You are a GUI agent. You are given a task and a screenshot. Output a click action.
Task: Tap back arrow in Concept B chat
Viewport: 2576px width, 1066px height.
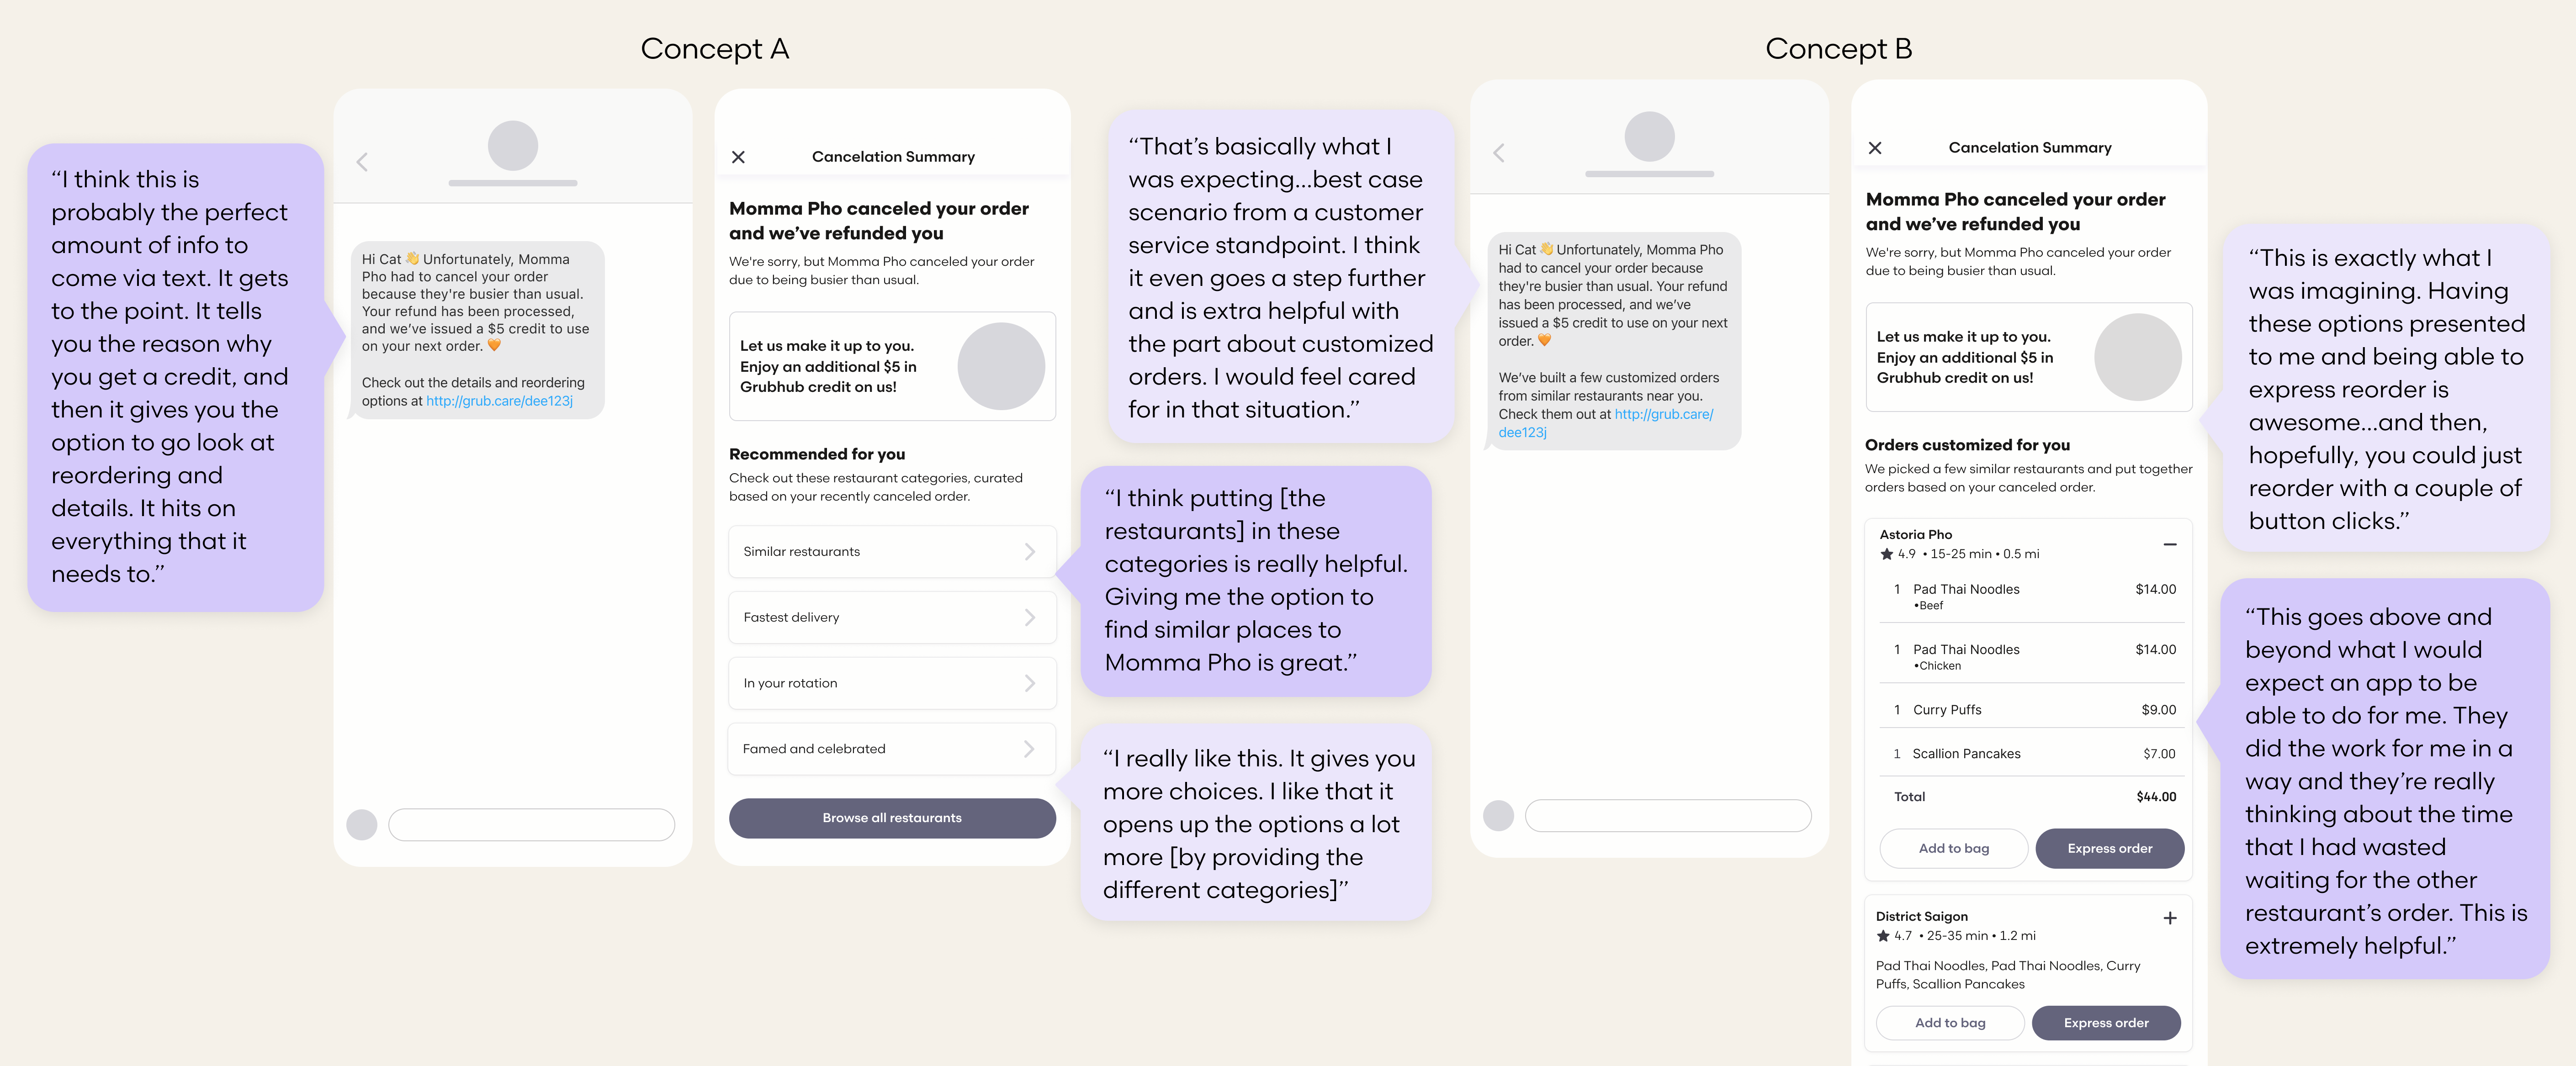[x=1499, y=153]
